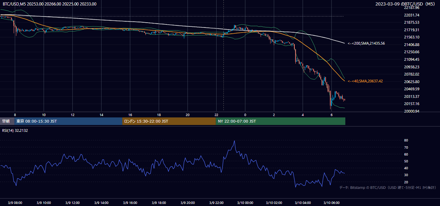The height and width of the screenshot is (206, 440).
Task: Click price axis value 21406.88
Action: pyautogui.click(x=411, y=45)
